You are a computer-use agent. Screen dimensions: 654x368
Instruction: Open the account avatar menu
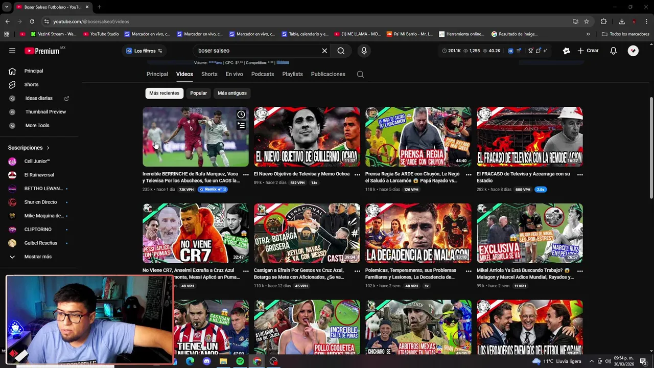pyautogui.click(x=633, y=51)
